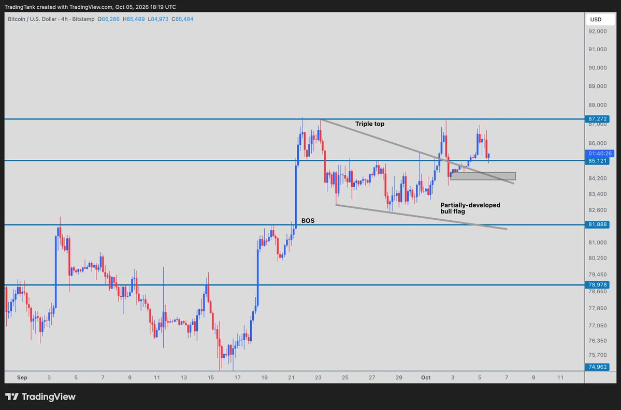Viewport: 621px width, 410px height.
Task: Click the date 17 on the time axis
Action: coord(237,377)
